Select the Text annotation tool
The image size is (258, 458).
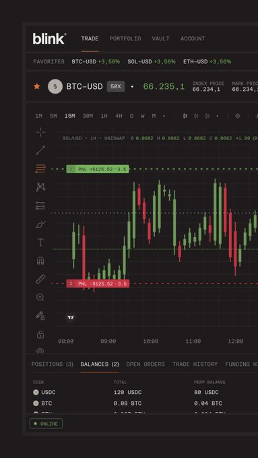click(40, 242)
